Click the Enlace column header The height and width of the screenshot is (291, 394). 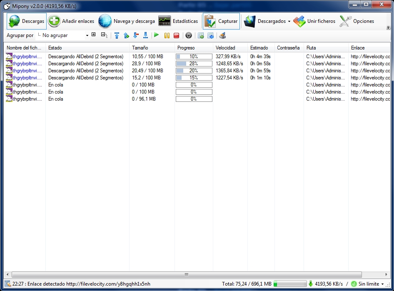369,48
